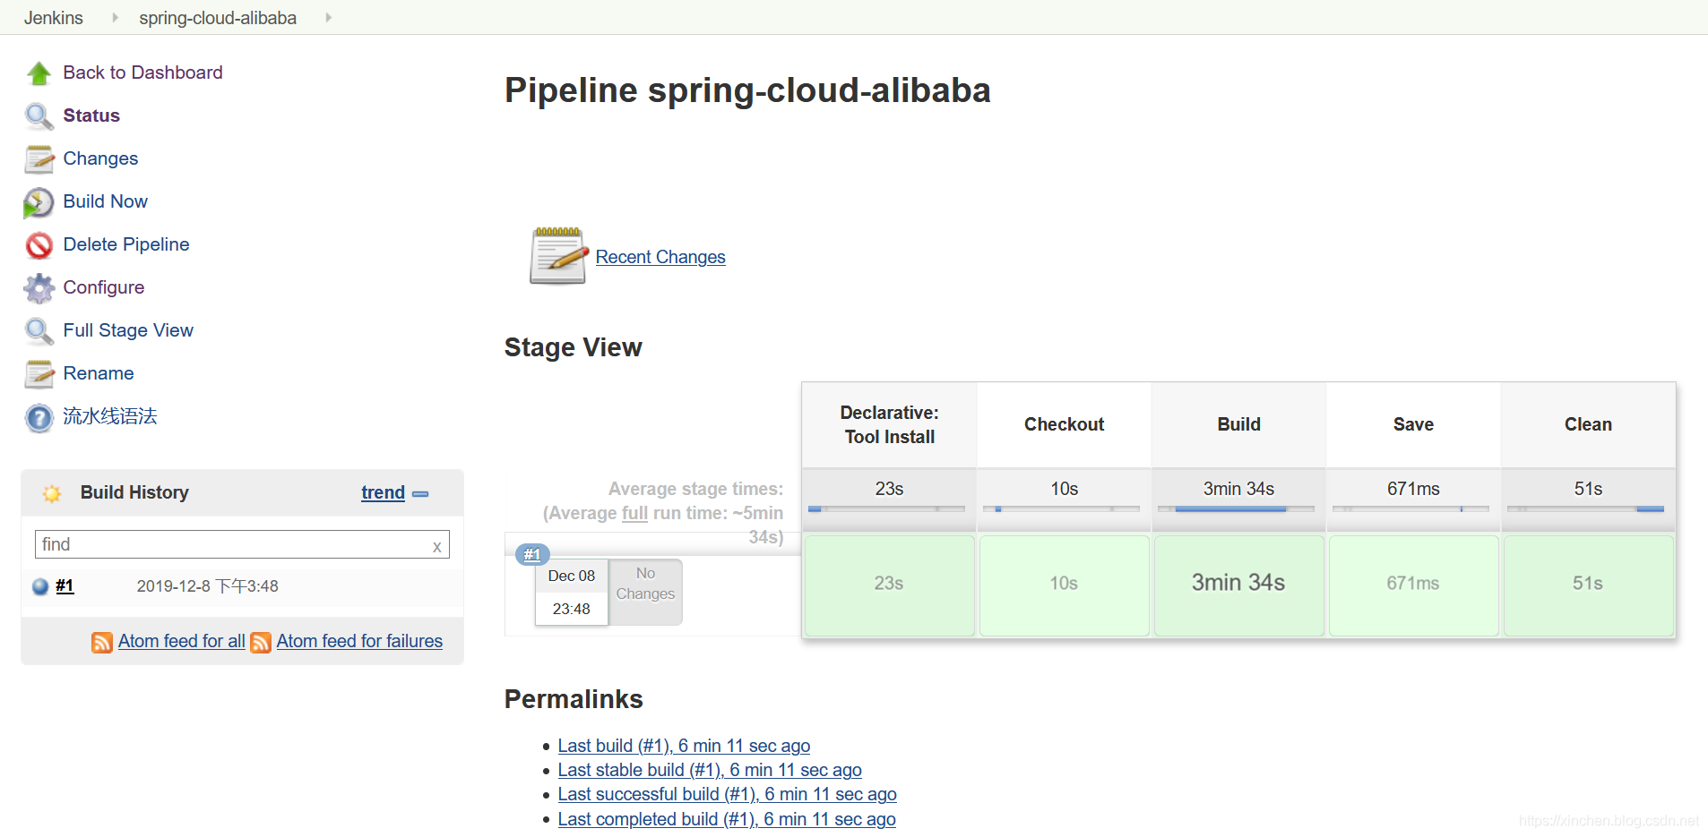
Task: Click the Build History sun icon
Action: click(52, 493)
